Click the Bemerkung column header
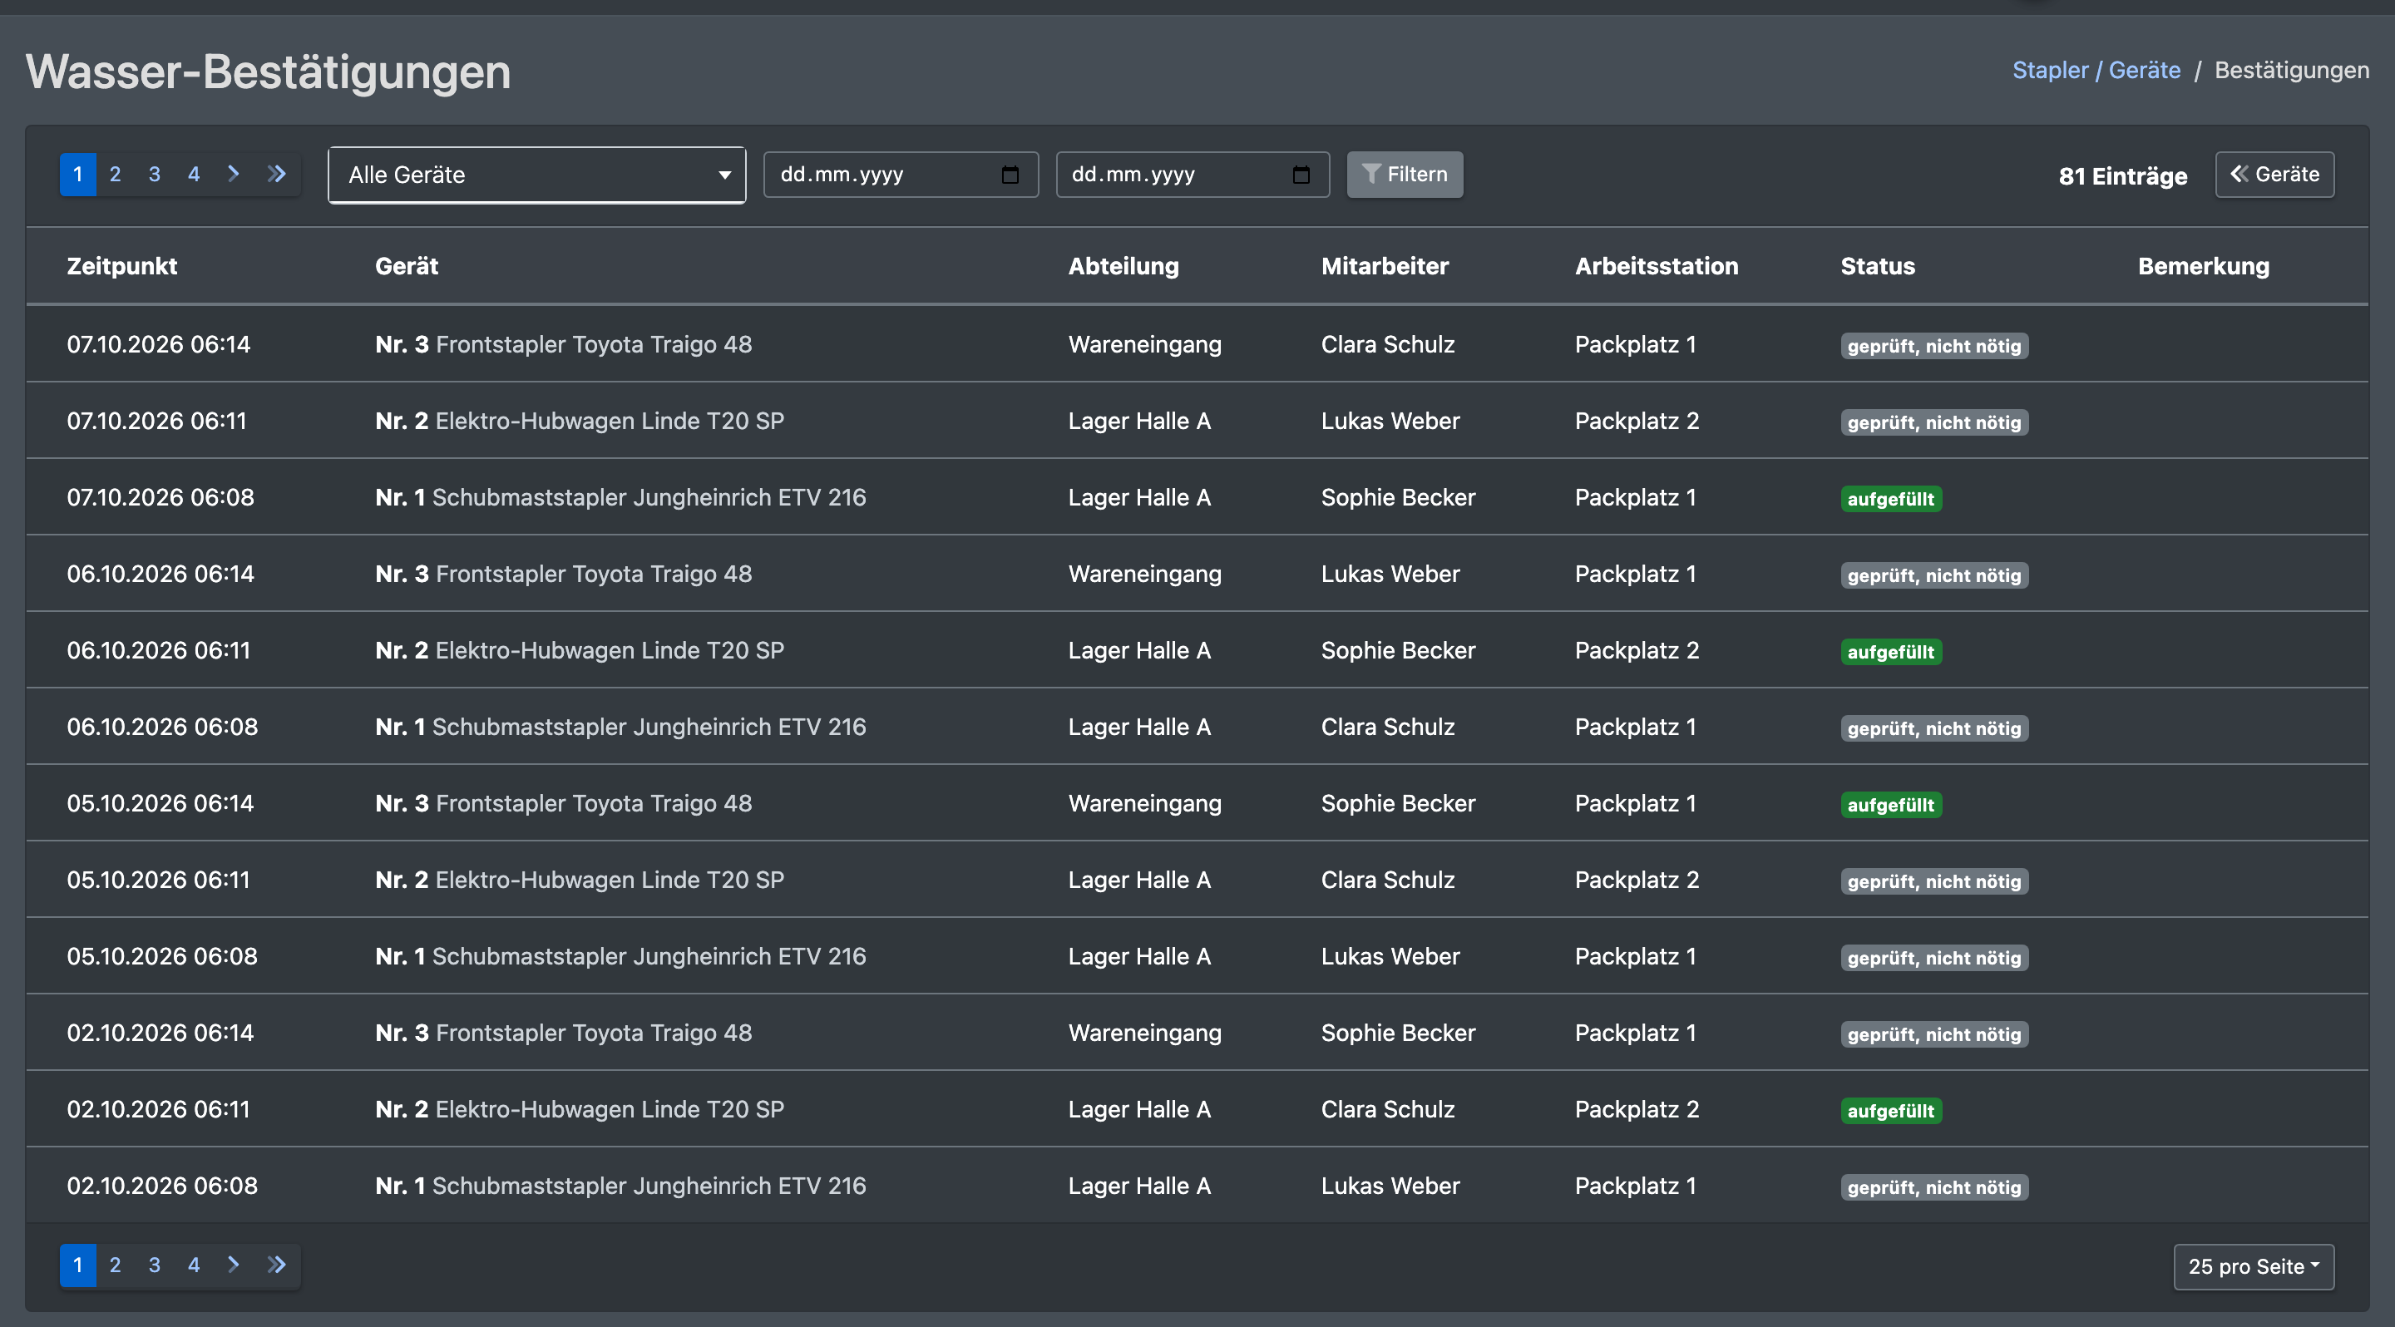Screen dimensions: 2395x1327 click(2203, 266)
